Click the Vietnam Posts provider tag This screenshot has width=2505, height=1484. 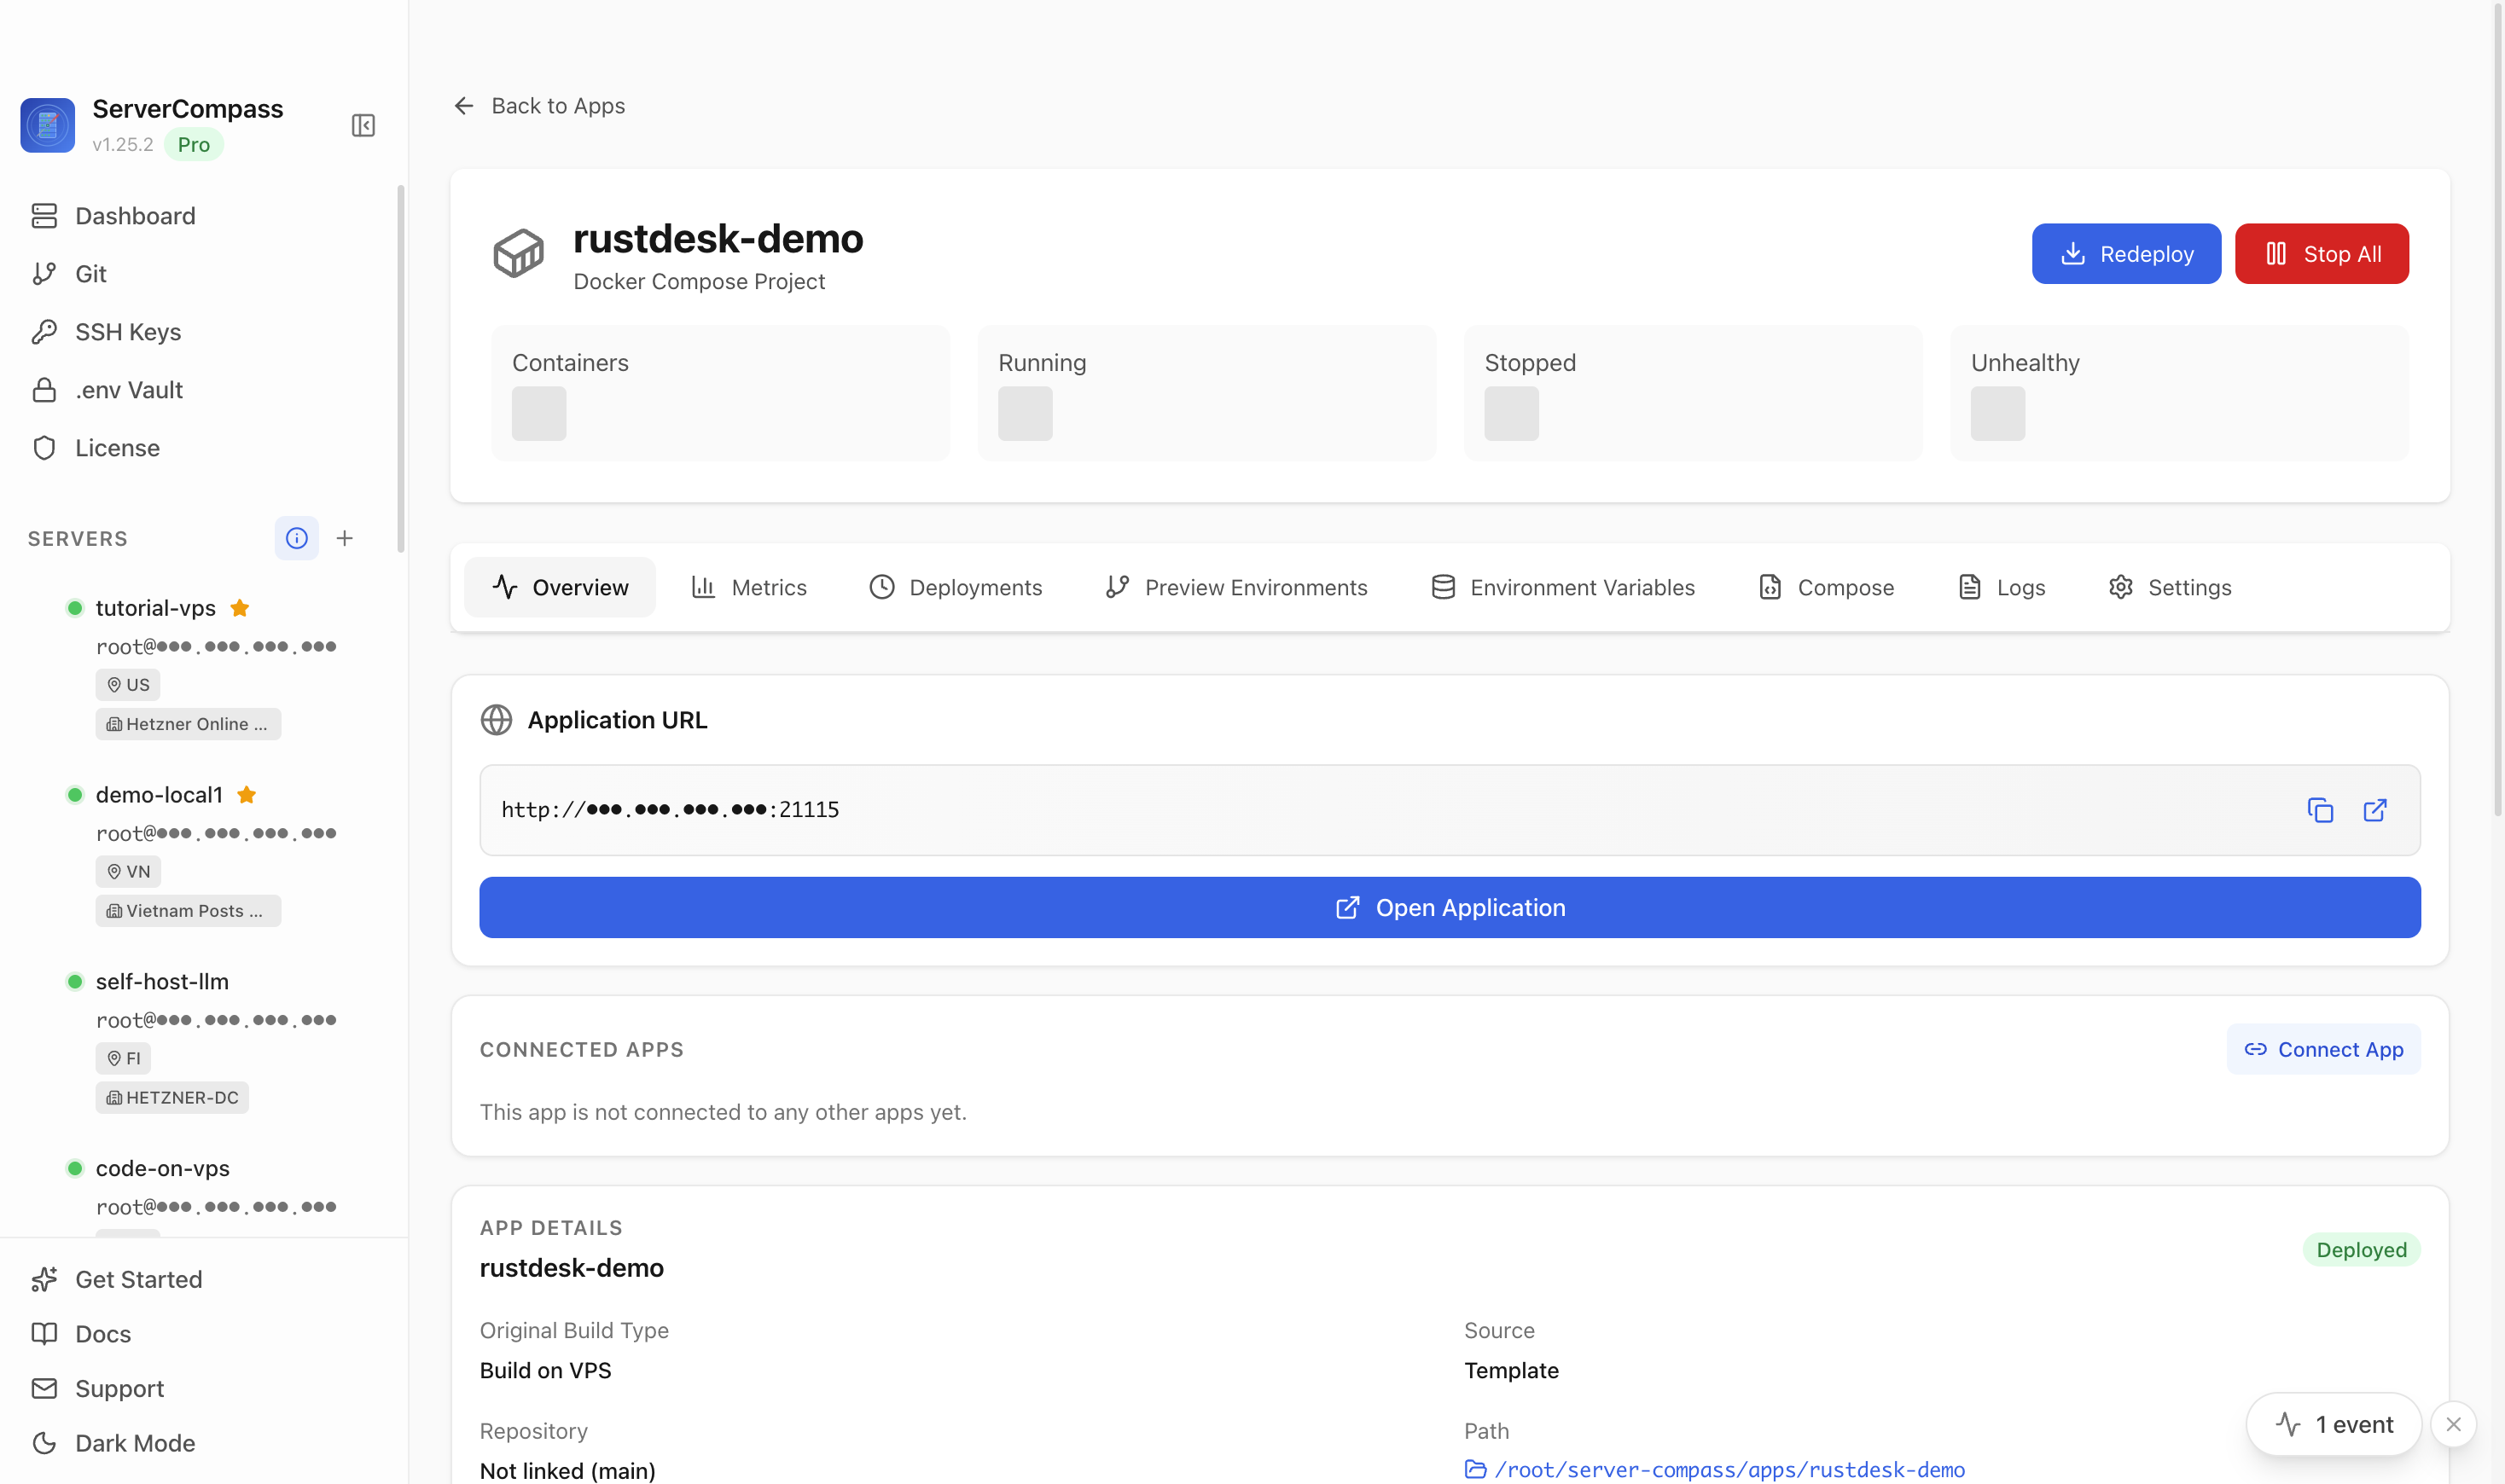(x=188, y=911)
